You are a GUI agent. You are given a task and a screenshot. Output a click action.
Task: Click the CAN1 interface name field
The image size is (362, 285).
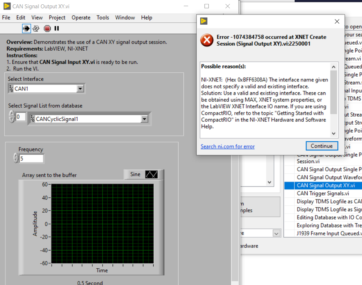(45, 89)
